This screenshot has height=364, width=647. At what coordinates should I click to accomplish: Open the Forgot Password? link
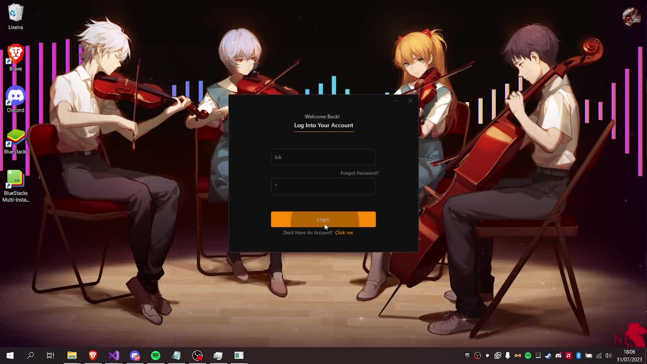point(359,173)
